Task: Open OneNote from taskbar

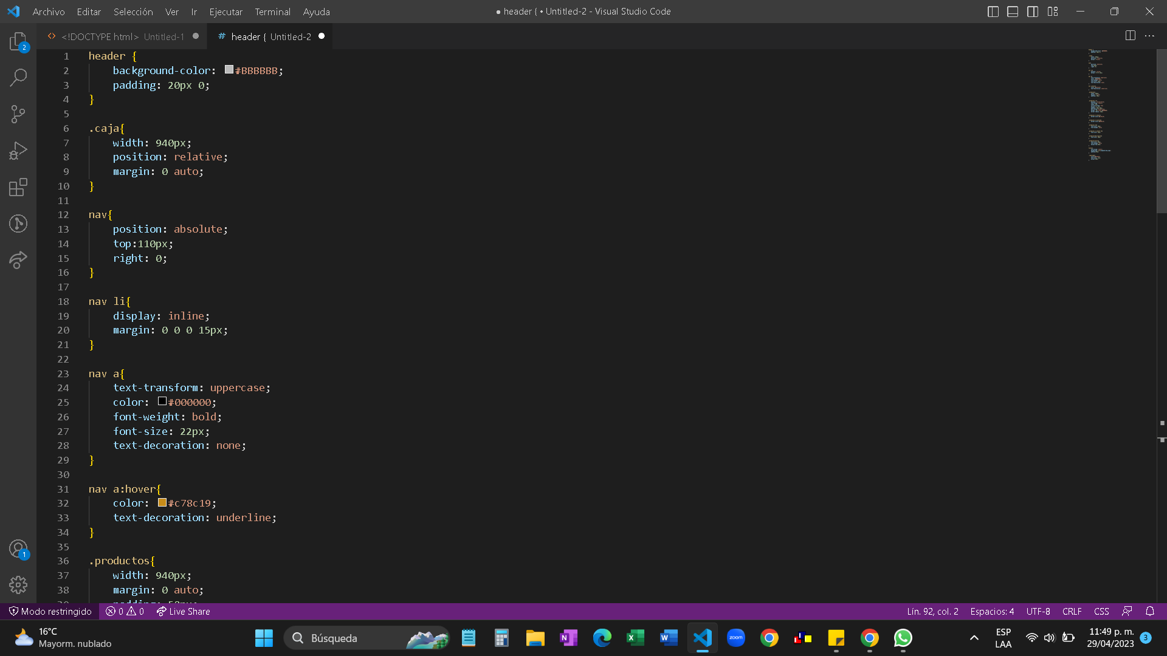Action: (x=568, y=638)
